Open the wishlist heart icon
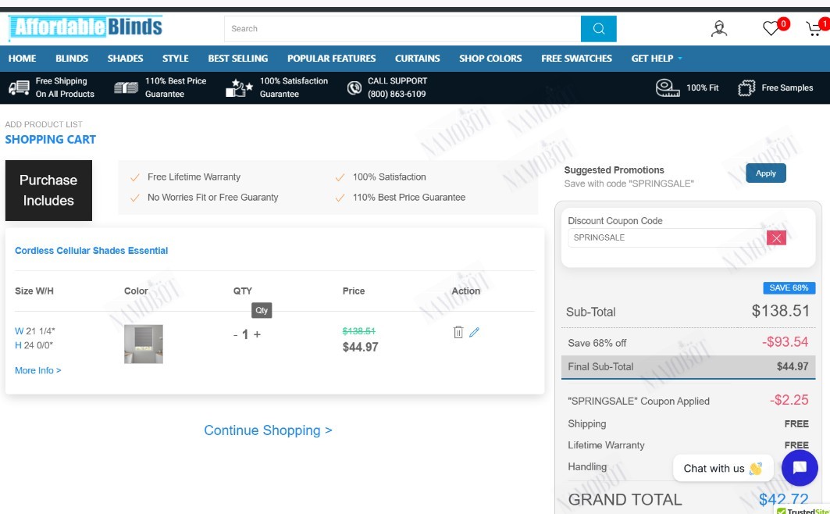Viewport: 830px width, 514px height. [770, 28]
